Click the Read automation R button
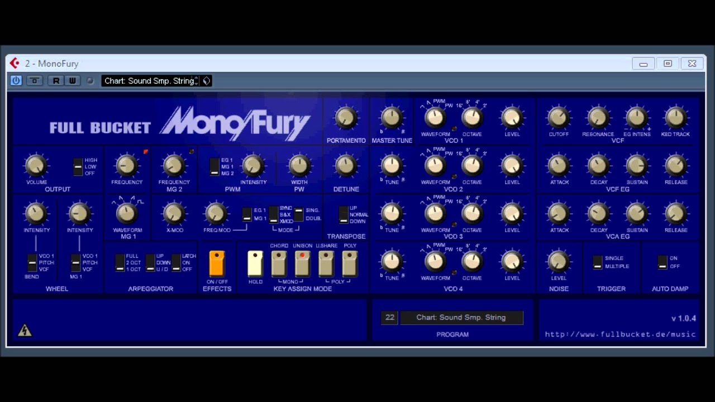The height and width of the screenshot is (402, 715). 56,80
